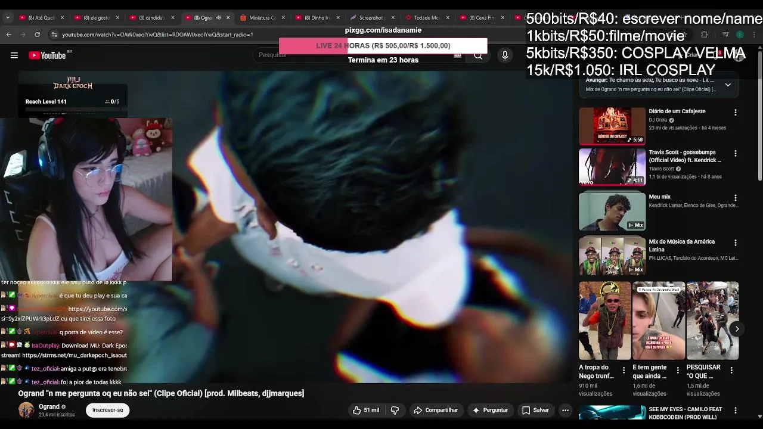Open options for E tem gente que ainda short

point(678,370)
